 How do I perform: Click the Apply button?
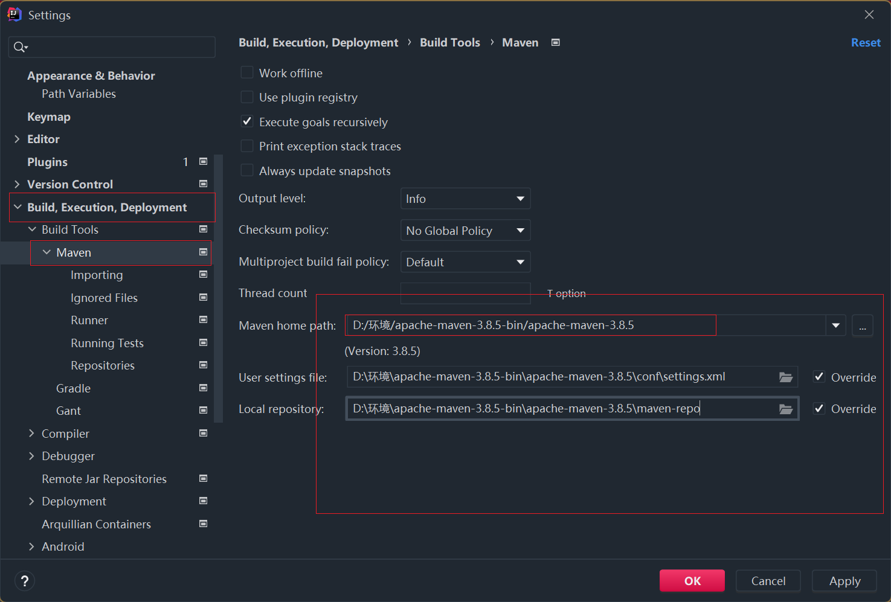[x=844, y=581]
